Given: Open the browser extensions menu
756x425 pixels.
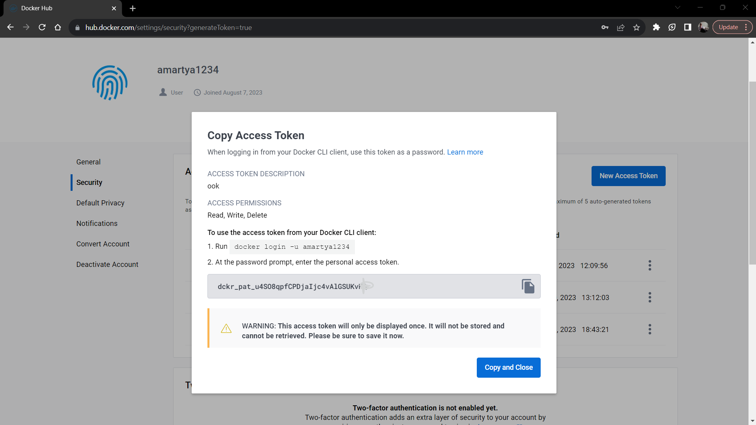Looking at the screenshot, I should (656, 27).
